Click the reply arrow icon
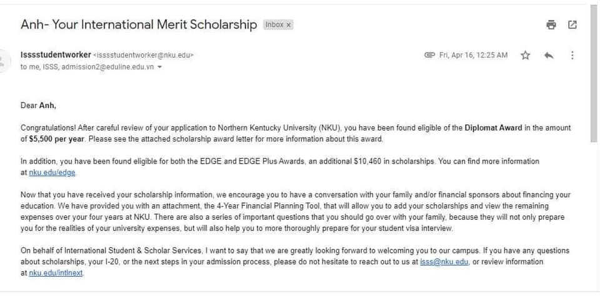Image resolution: width=600 pixels, height=296 pixels. tap(549, 56)
